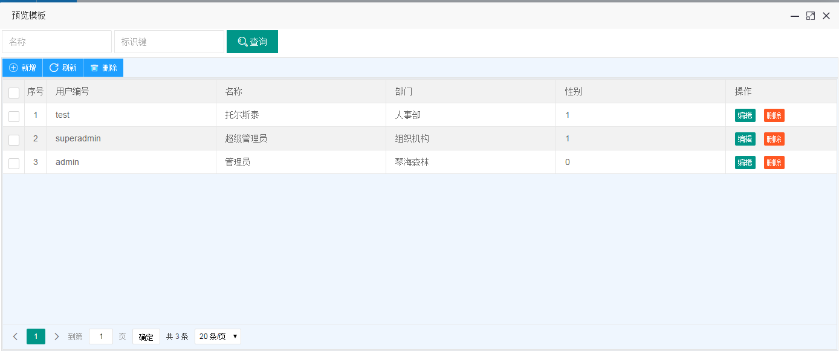
Task: Click the toolbar 删除 trash button
Action: [x=103, y=68]
